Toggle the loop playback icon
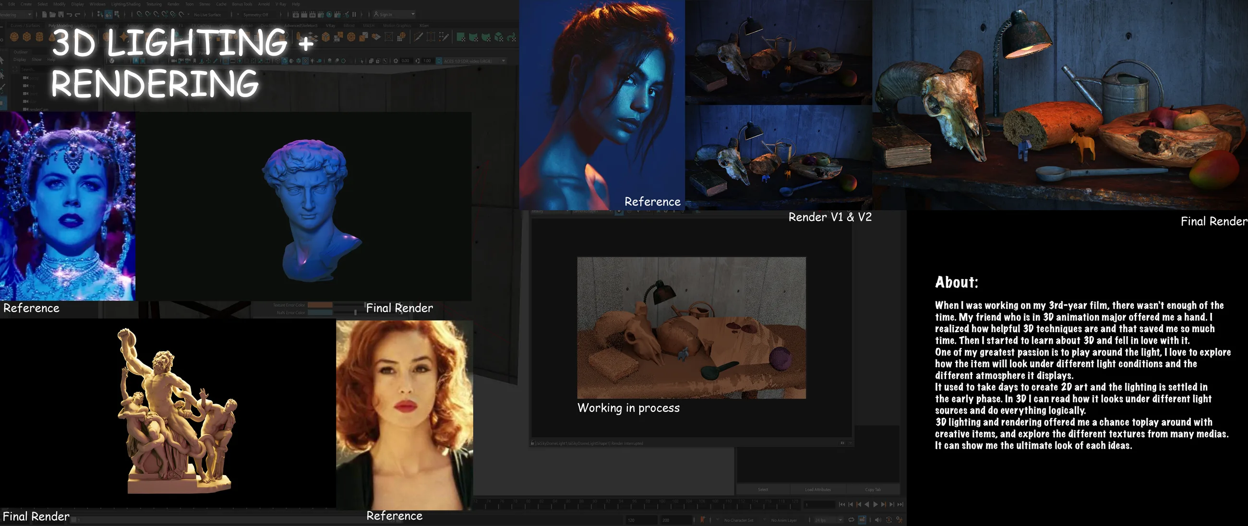This screenshot has width=1248, height=526. [851, 520]
